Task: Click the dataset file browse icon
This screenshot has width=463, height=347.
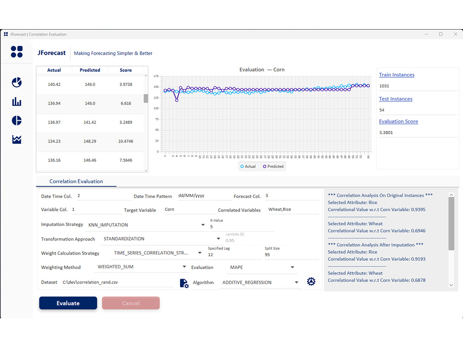Action: coord(184,283)
